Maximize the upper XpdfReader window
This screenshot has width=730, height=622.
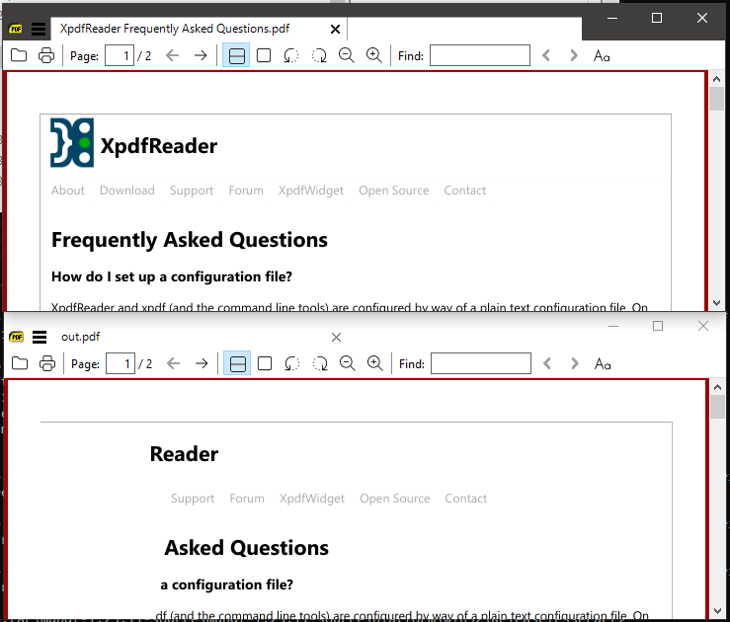coord(657,18)
